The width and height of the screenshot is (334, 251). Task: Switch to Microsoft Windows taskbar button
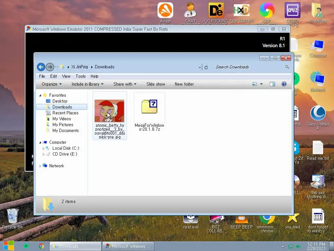(x=128, y=246)
